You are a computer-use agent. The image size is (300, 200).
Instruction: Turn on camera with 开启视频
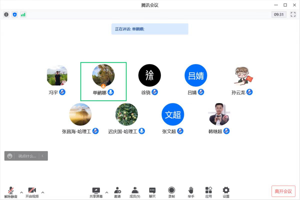pos(32,192)
